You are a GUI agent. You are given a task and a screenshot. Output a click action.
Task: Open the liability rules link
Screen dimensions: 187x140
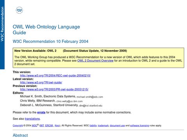pos(93,126)
